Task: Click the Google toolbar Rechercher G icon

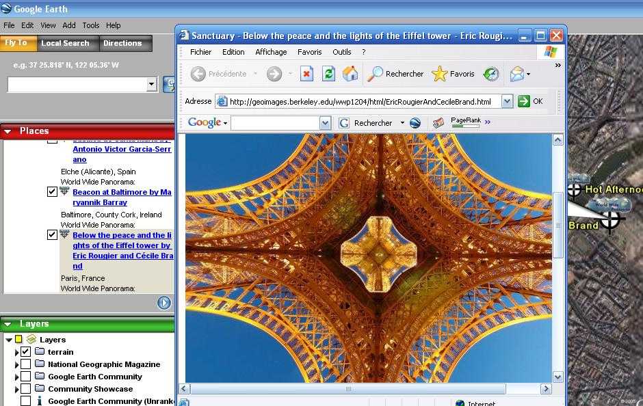Action: coord(344,122)
